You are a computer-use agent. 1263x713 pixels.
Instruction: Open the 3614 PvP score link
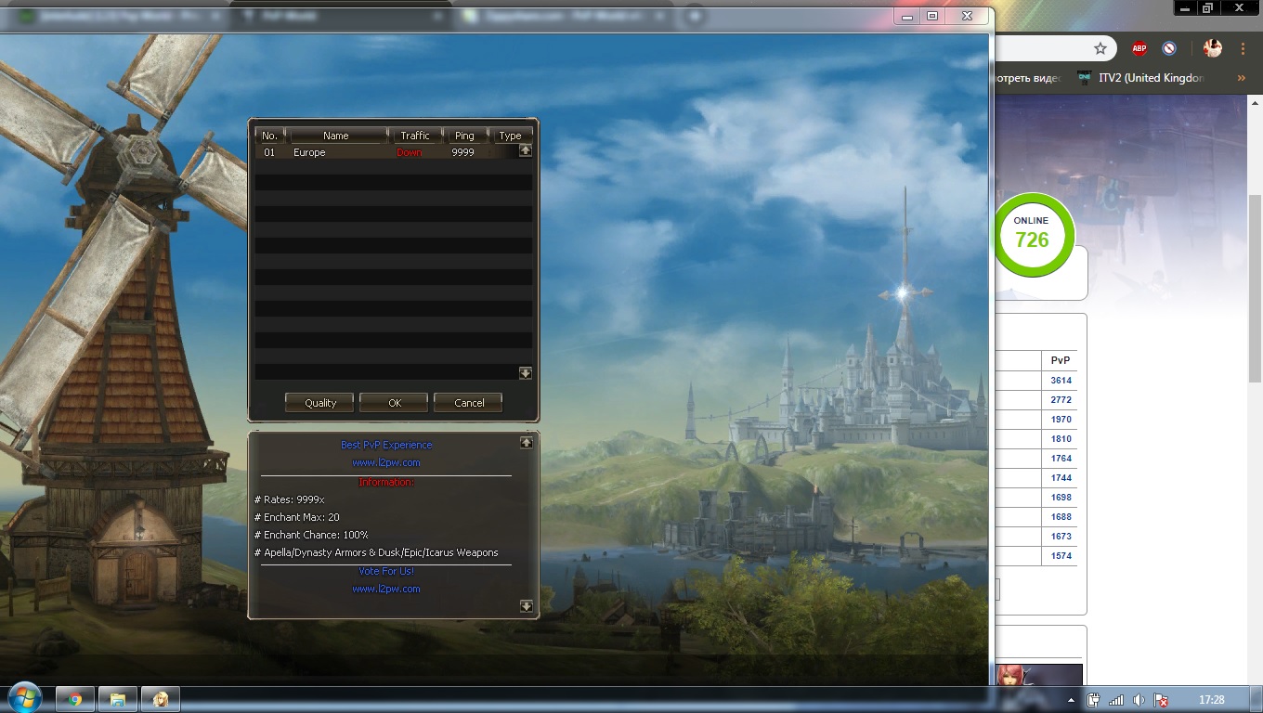click(x=1061, y=381)
